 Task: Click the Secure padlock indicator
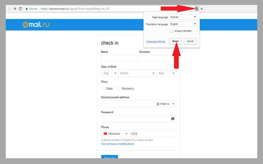click(x=32, y=8)
